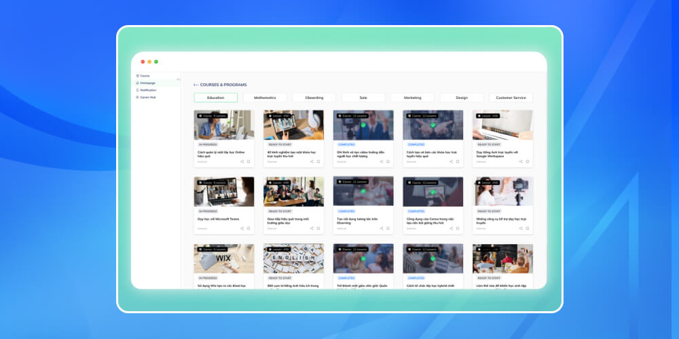The width and height of the screenshot is (679, 339).
Task: Click the green macOS maximize window dot
Action: click(x=156, y=62)
